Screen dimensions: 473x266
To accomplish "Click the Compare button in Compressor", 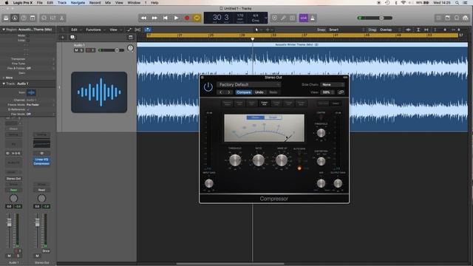I will click(x=244, y=92).
